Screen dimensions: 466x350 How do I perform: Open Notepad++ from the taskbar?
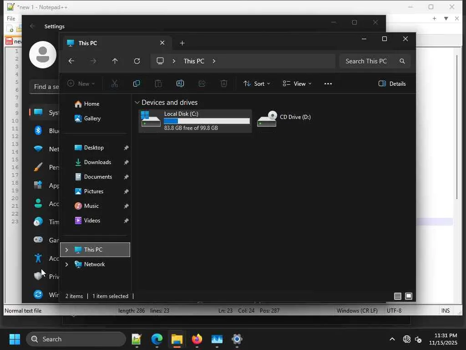tap(137, 339)
